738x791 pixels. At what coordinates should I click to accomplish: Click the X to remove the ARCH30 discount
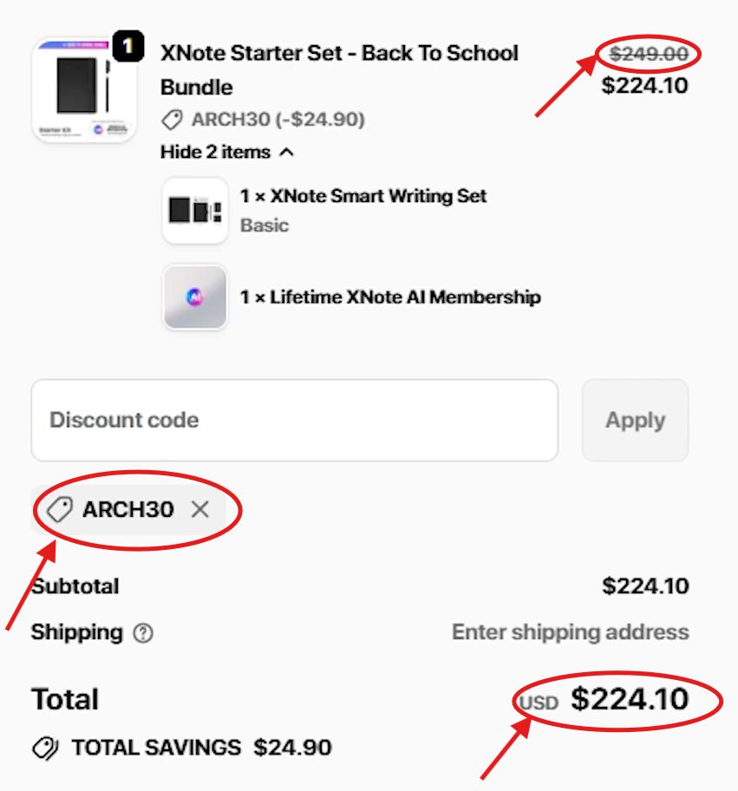pyautogui.click(x=199, y=509)
